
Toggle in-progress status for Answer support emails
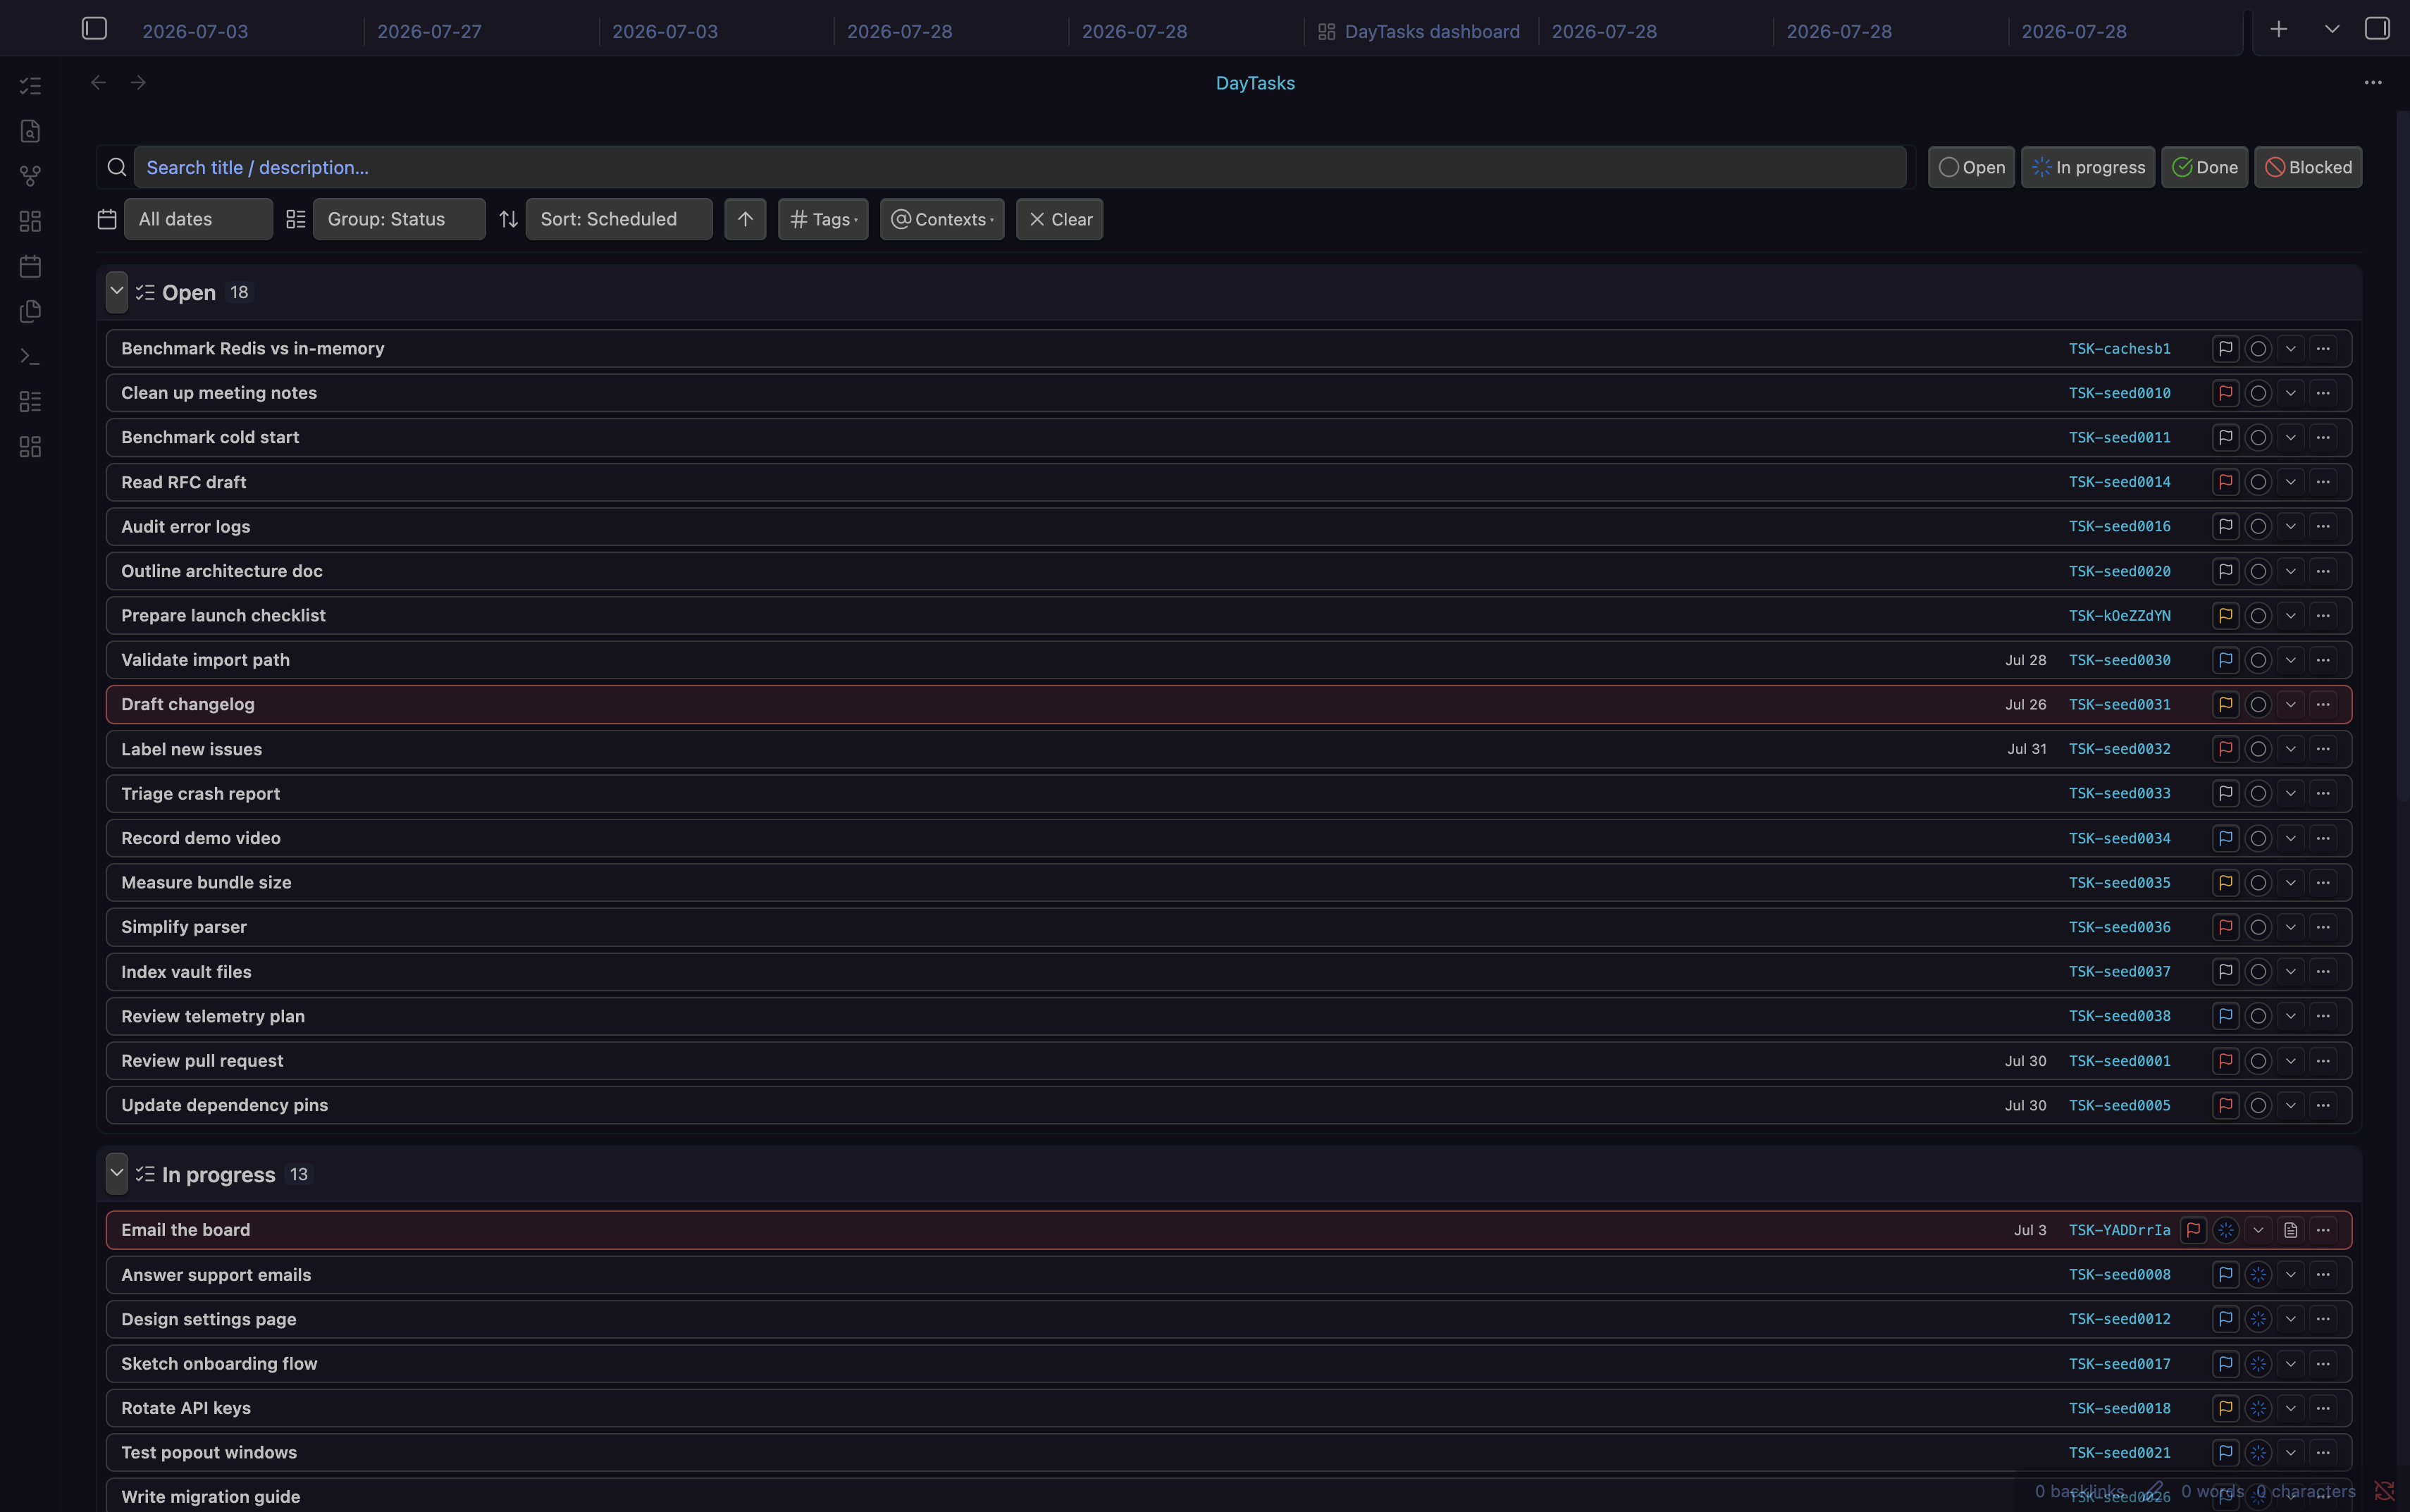(x=2257, y=1274)
